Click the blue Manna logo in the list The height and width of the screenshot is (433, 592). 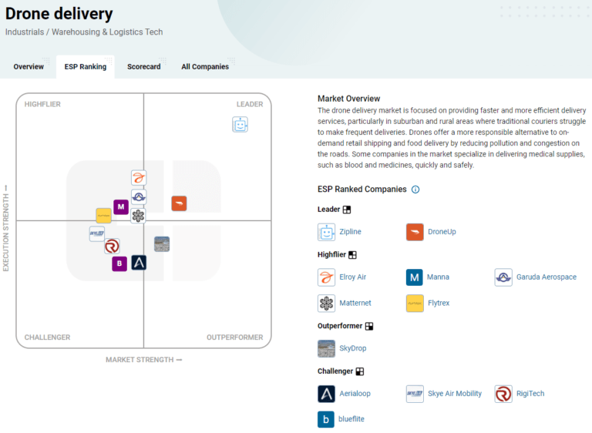tap(414, 277)
